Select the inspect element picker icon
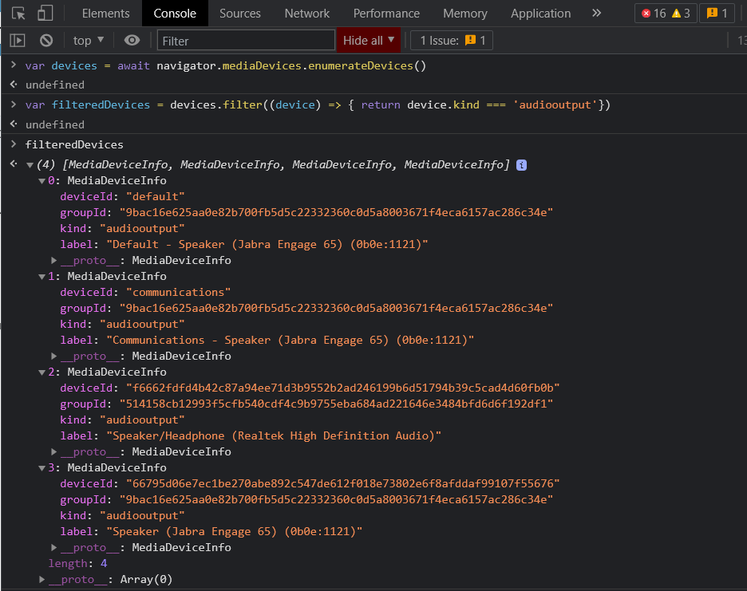The image size is (747, 591). coord(19,13)
